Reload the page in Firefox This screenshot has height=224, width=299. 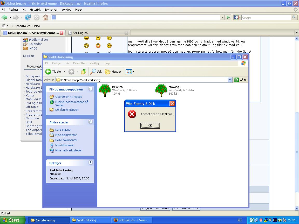pos(28,18)
